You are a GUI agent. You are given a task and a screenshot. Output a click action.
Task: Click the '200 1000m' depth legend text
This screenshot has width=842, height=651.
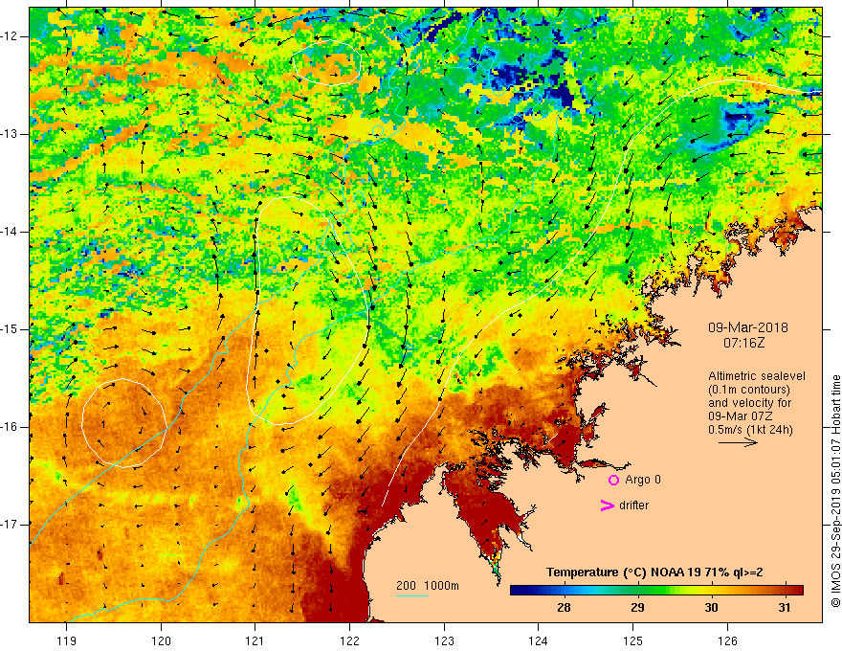pos(428,586)
